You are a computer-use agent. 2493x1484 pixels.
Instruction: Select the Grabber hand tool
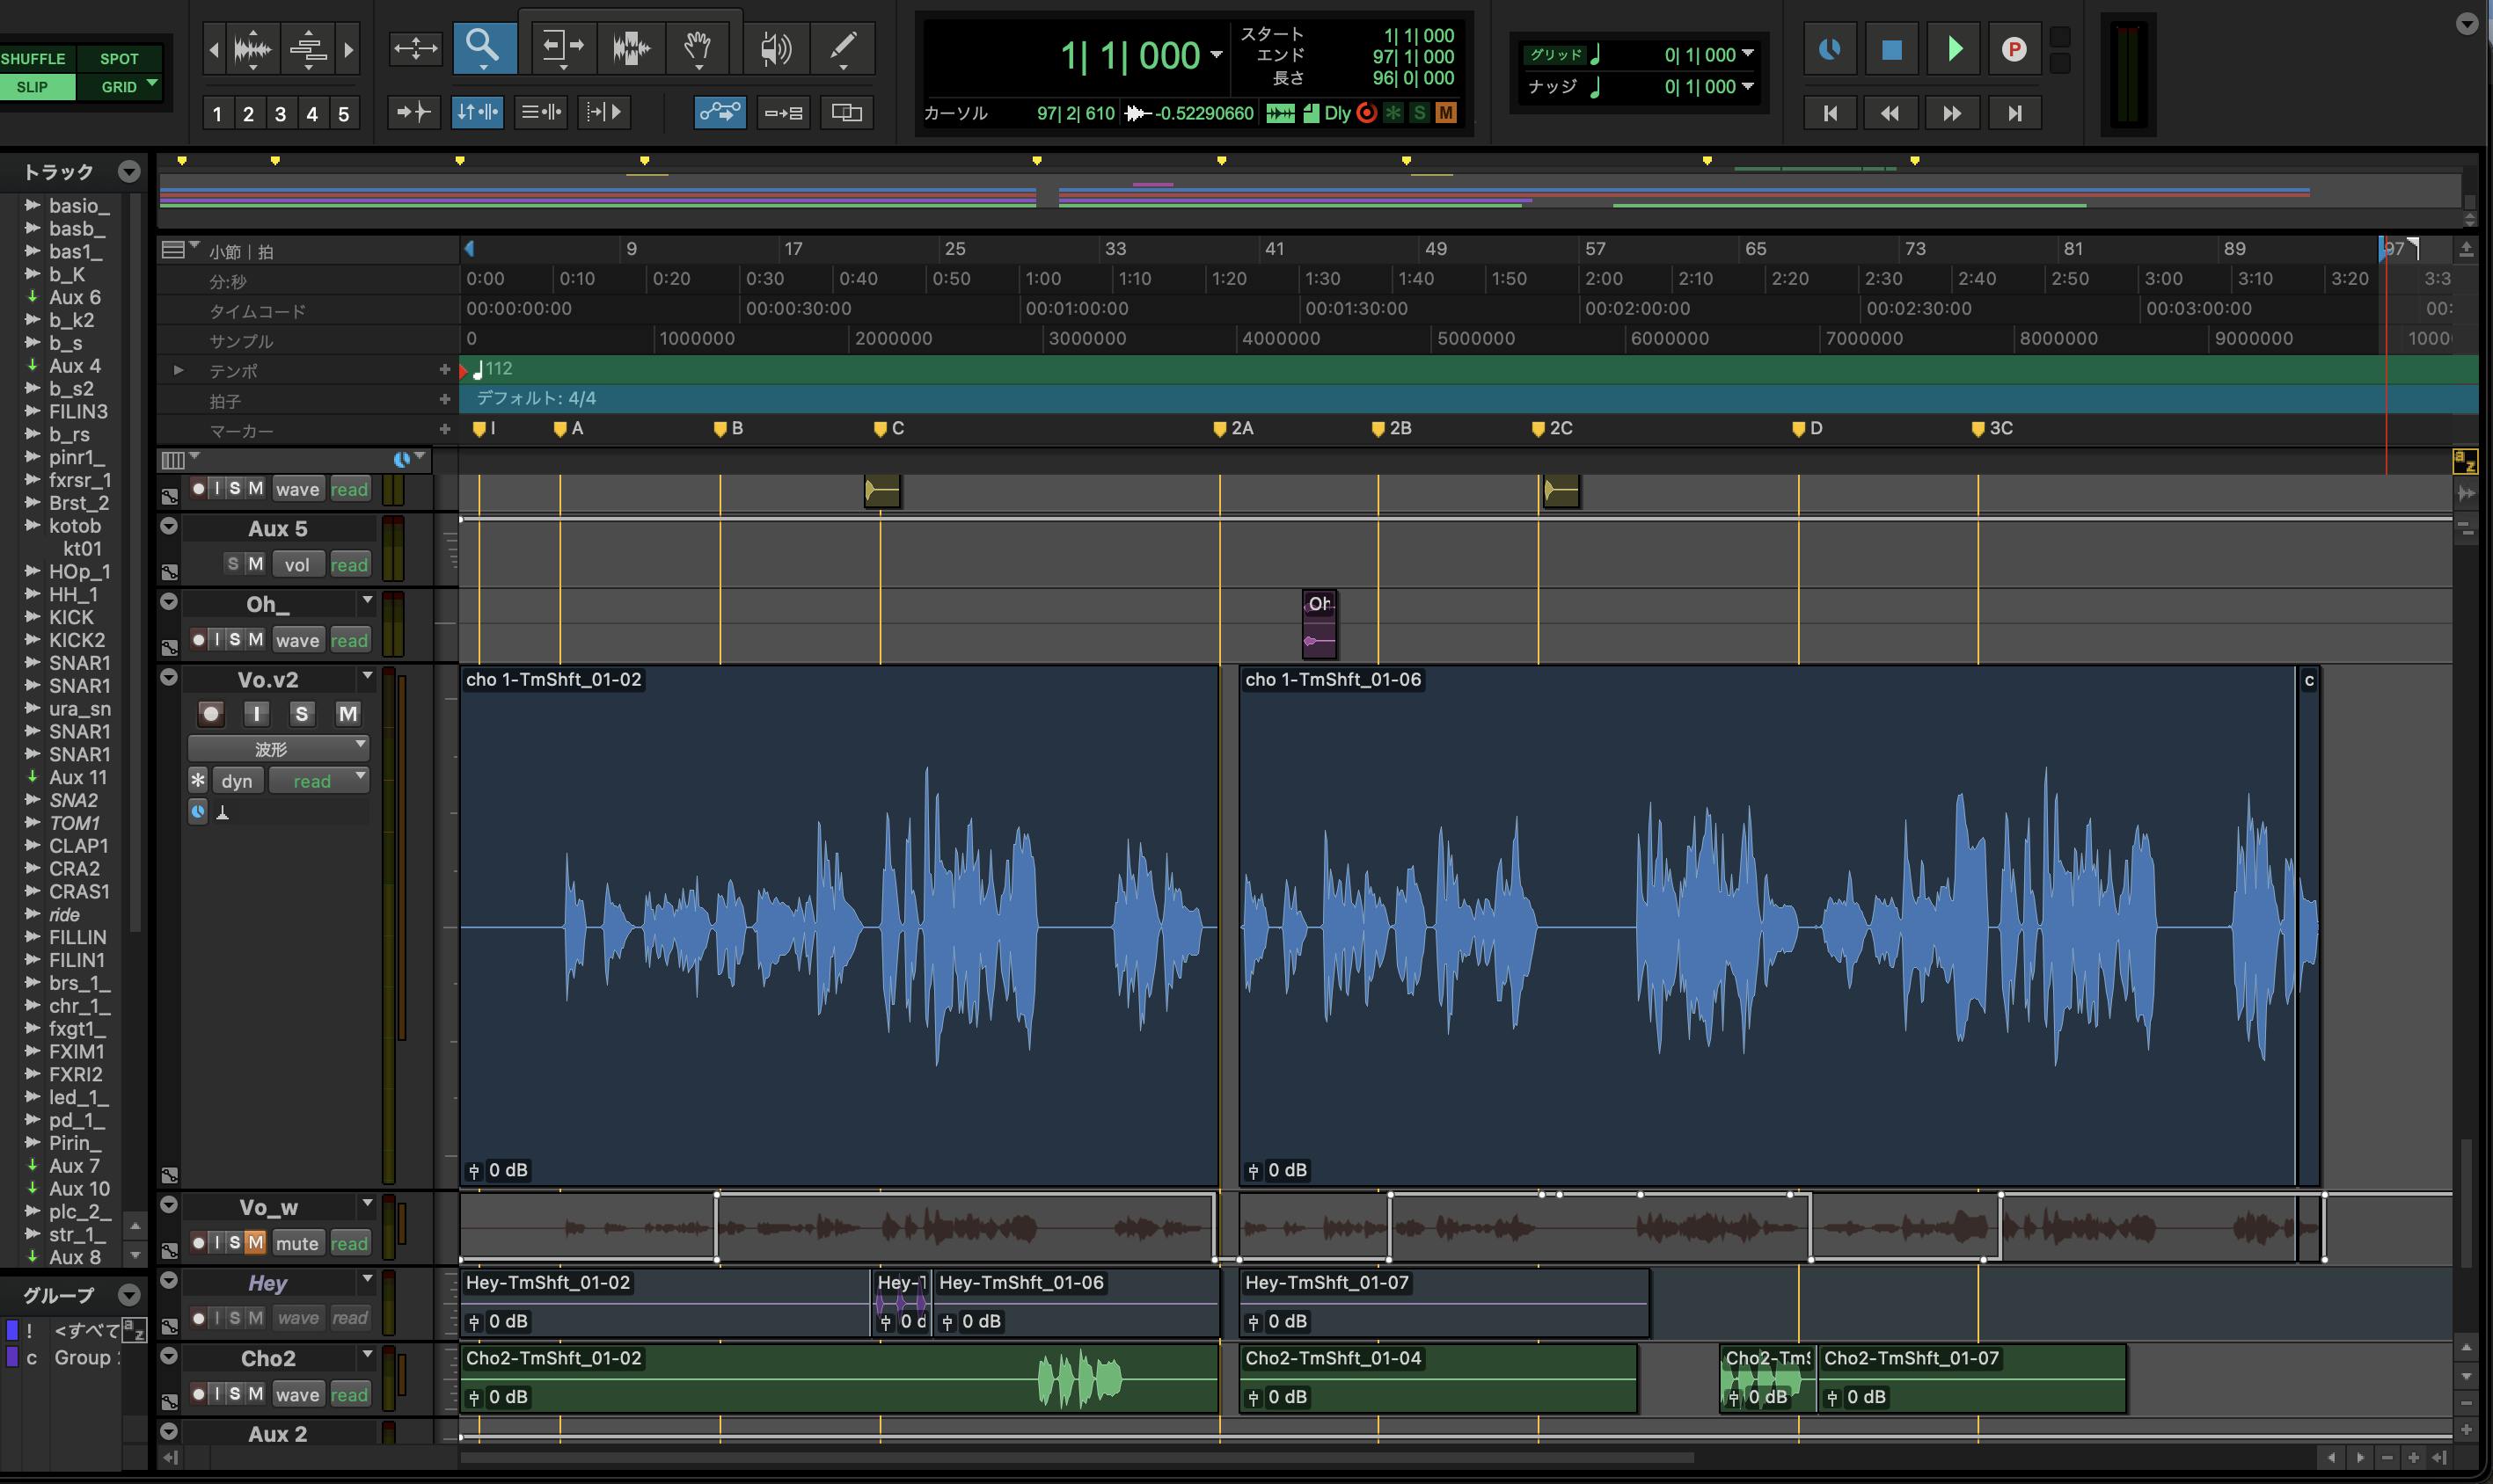pos(698,47)
